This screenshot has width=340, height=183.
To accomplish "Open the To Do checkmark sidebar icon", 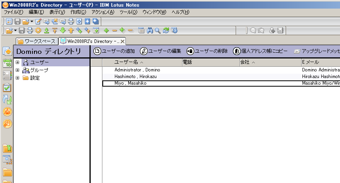I will pyautogui.click(x=7, y=88).
